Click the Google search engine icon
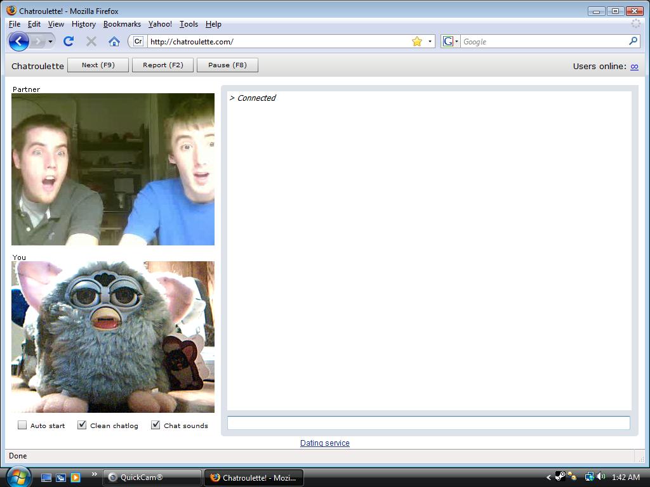The height and width of the screenshot is (487, 650). pyautogui.click(x=448, y=41)
